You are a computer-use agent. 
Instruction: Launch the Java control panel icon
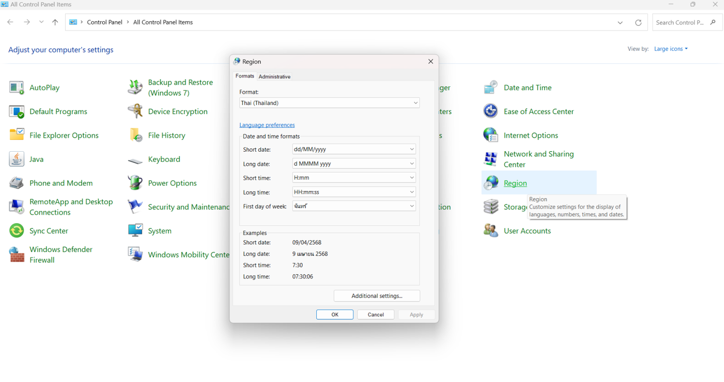point(17,159)
